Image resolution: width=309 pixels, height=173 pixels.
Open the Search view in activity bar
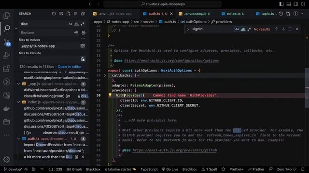[x=7, y=28]
